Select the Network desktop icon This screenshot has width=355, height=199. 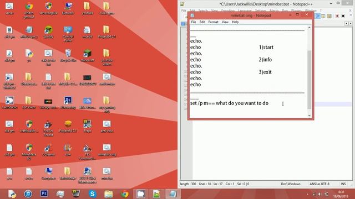point(68,9)
